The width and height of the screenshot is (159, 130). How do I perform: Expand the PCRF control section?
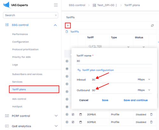(x=56, y=116)
